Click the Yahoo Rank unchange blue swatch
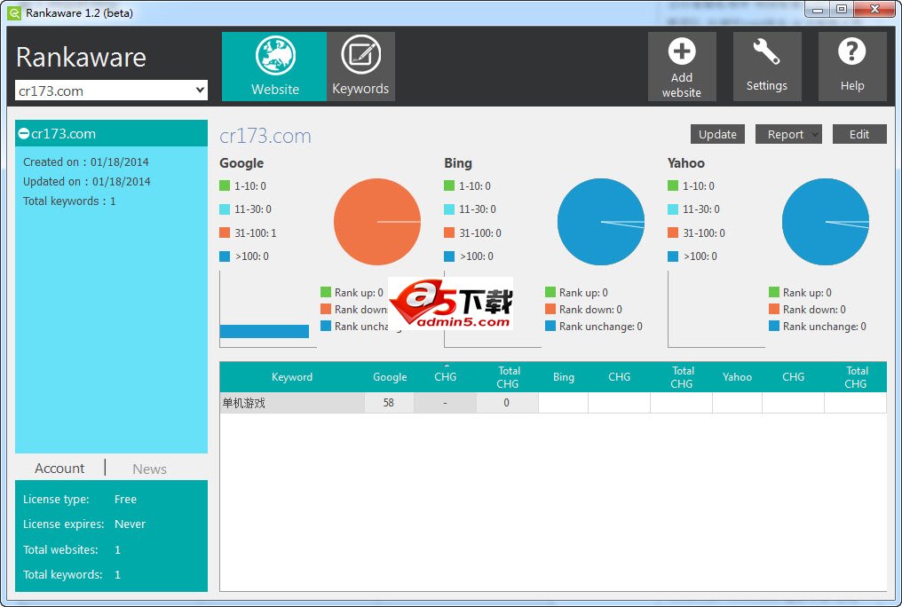Viewport: 902px width, 607px height. point(774,326)
